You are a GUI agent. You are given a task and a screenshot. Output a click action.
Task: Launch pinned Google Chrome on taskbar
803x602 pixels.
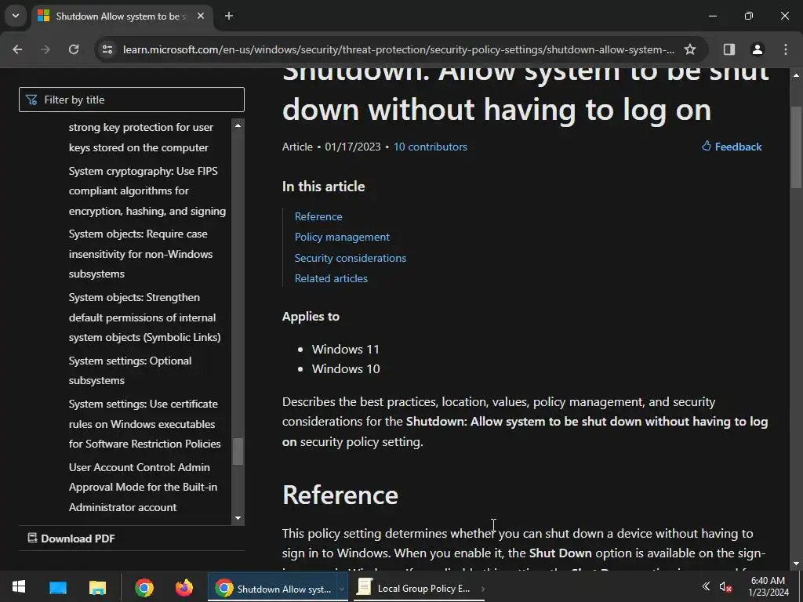coord(144,587)
